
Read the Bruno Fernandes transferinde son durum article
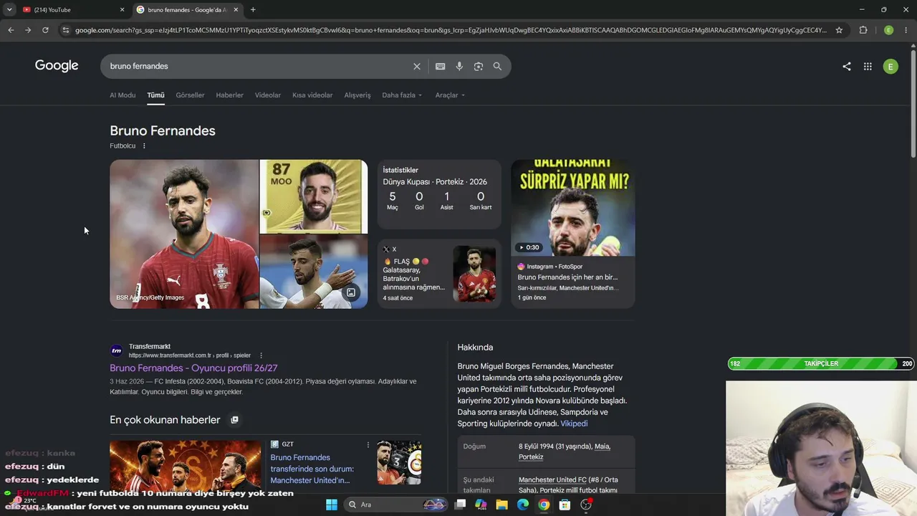click(x=312, y=469)
